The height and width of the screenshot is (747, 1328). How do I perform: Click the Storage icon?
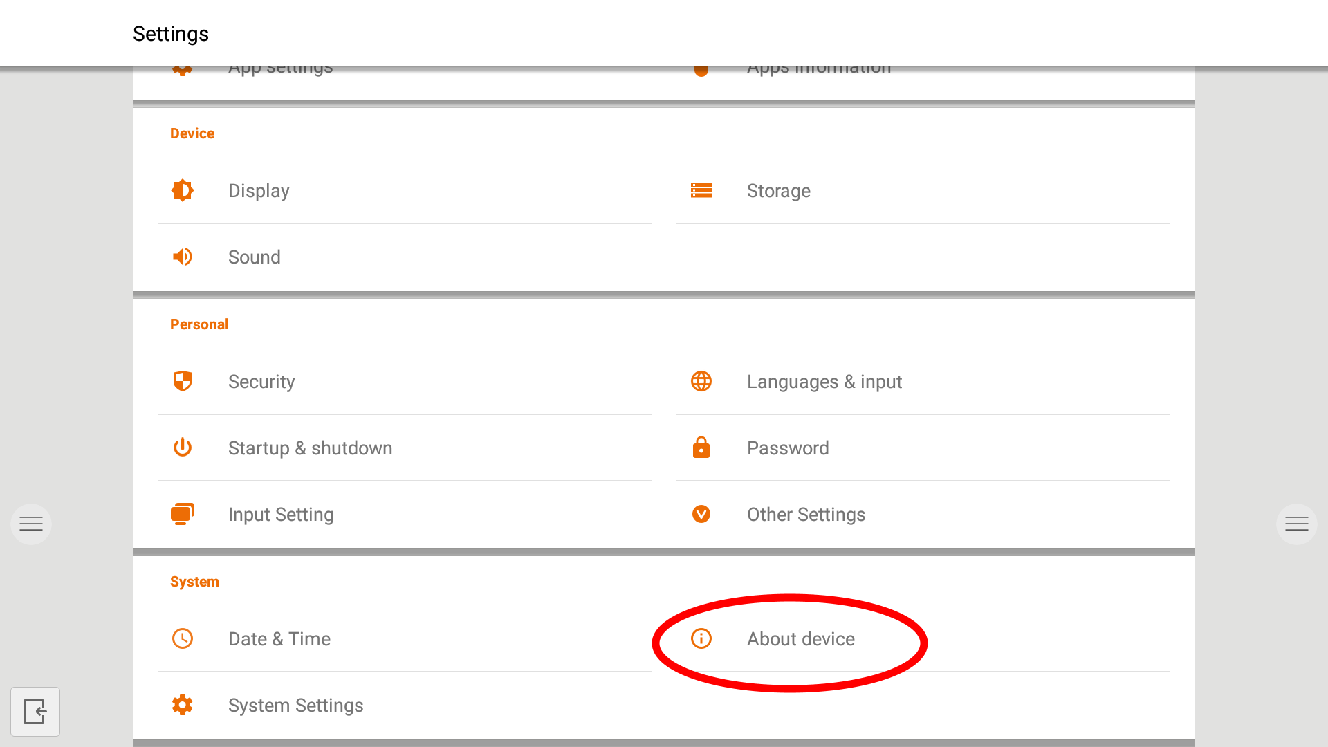point(701,190)
